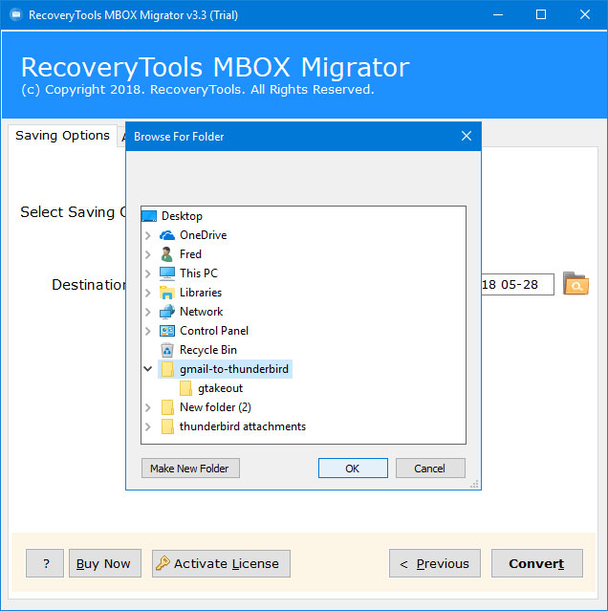Click the Recycle Bin icon
The image size is (608, 611).
click(x=167, y=350)
